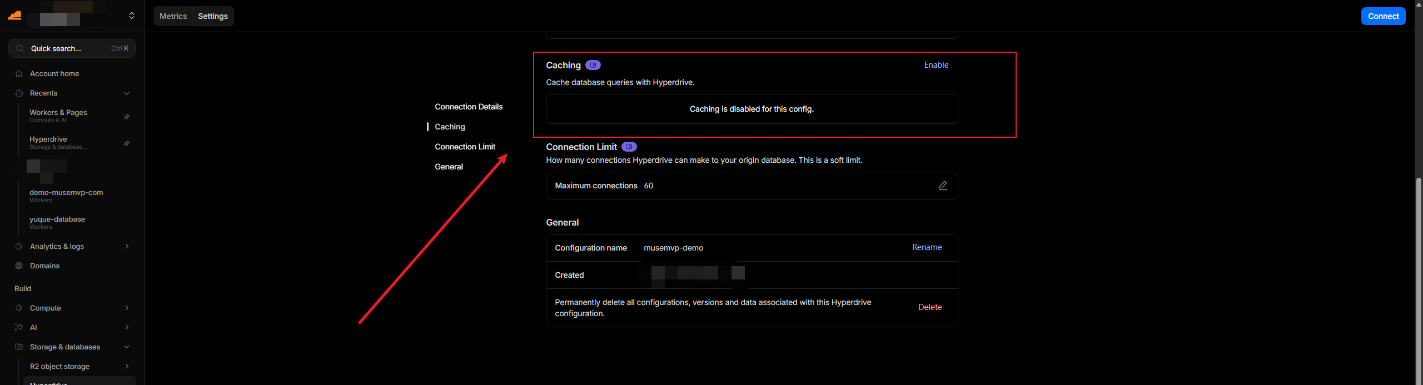This screenshot has height=385, width=1423.
Task: Jump to Connection Details section
Action: (468, 107)
